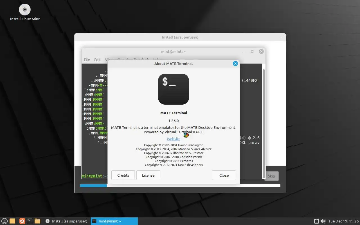The width and height of the screenshot is (360, 225).
Task: Open the second folder icon in the taskbar
Action: 37,221
